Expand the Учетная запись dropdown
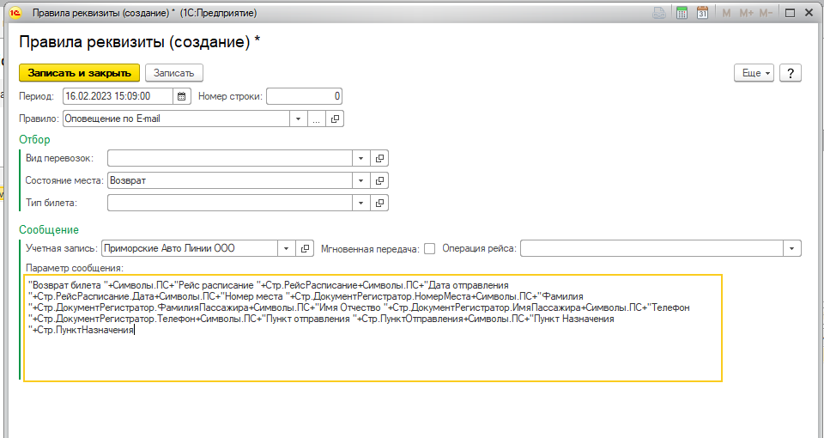Image resolution: width=824 pixels, height=438 pixels. 286,248
